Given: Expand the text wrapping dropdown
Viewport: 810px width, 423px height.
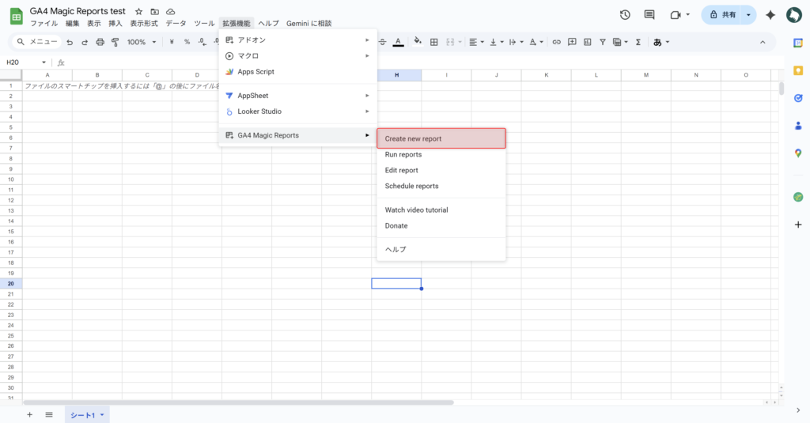Looking at the screenshot, I should pos(521,43).
